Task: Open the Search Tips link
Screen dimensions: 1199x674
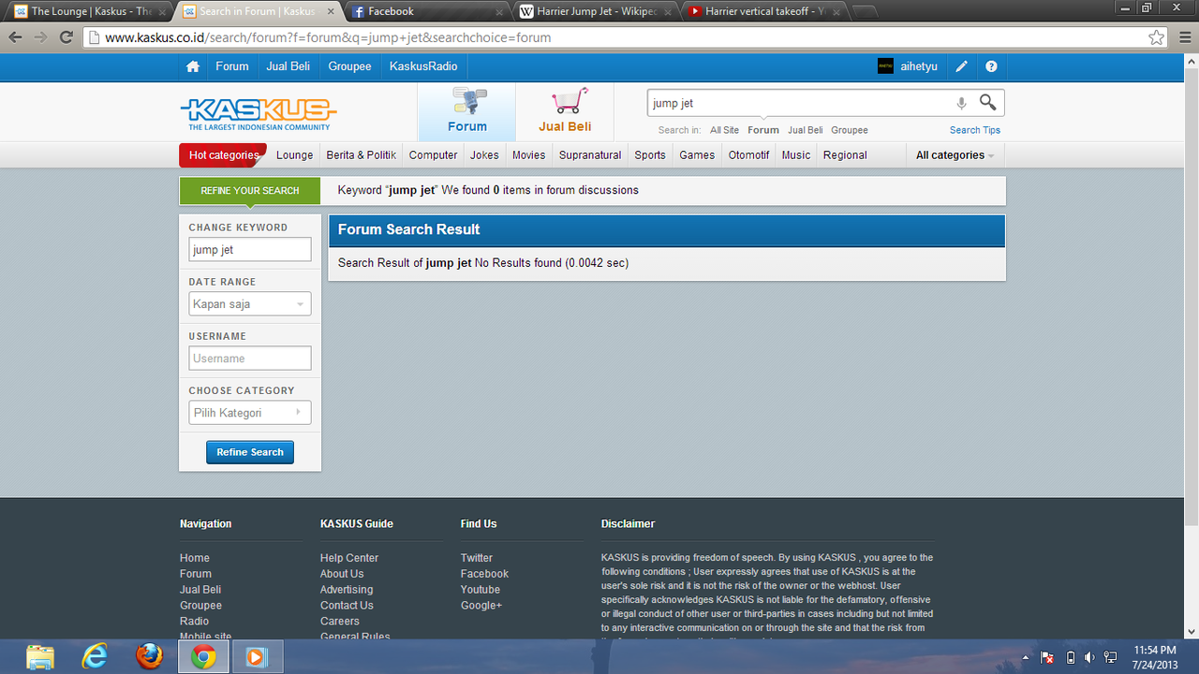Action: [975, 130]
